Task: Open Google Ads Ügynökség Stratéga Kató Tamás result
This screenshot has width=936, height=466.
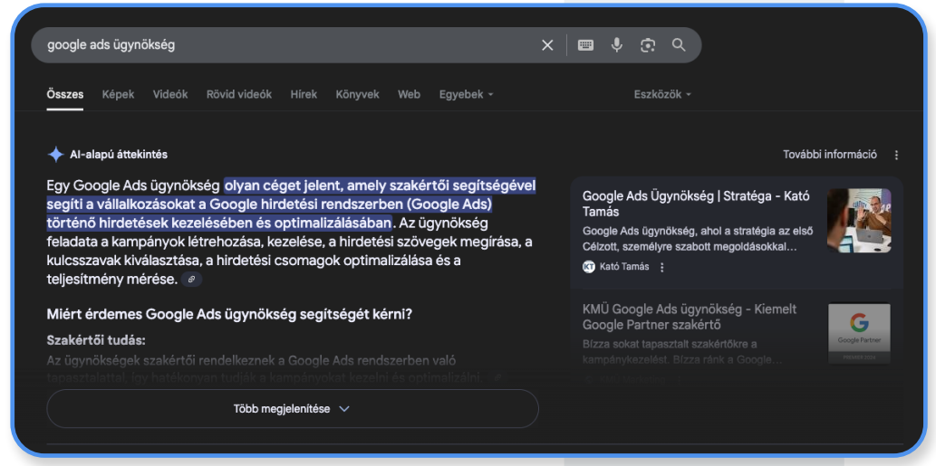Action: click(696, 204)
